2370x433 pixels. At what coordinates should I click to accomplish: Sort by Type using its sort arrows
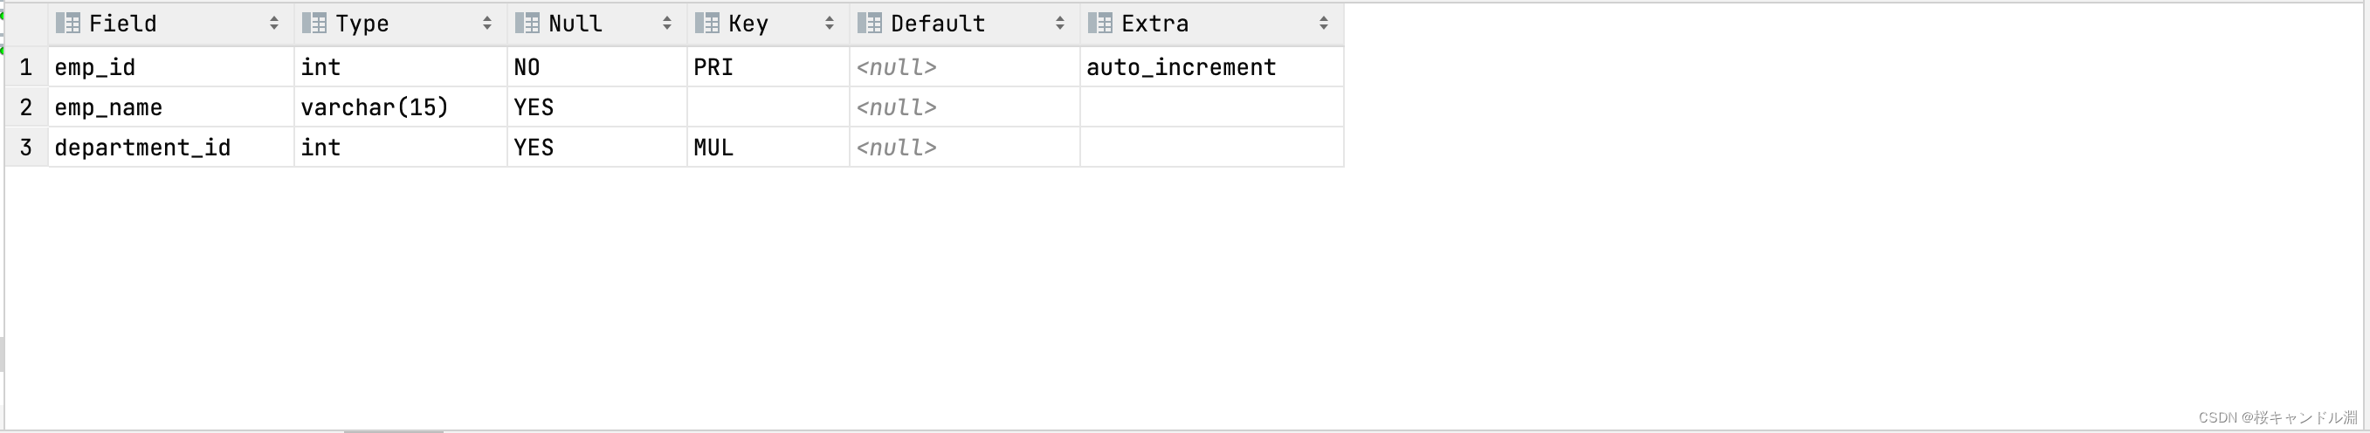point(486,23)
